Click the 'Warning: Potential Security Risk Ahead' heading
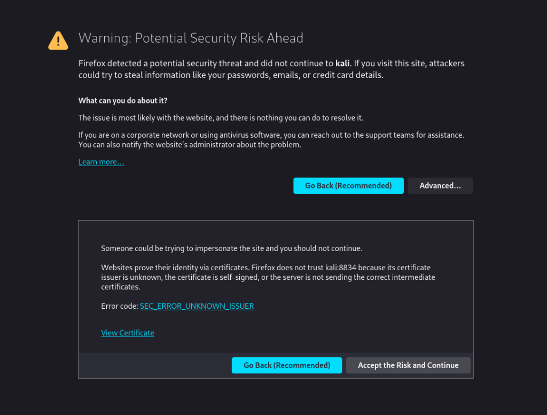The width and height of the screenshot is (547, 415). 191,38
